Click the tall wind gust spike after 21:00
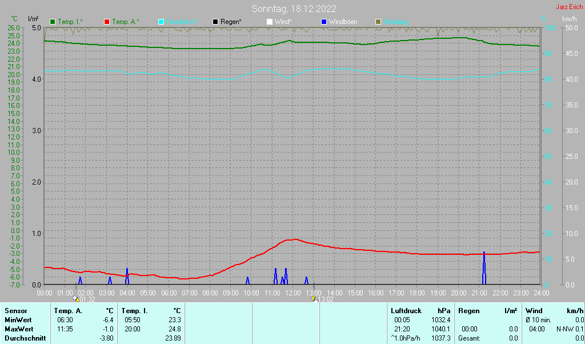 (484, 268)
